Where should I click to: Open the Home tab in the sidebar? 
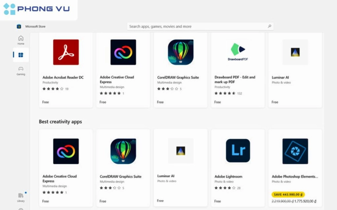tap(21, 40)
